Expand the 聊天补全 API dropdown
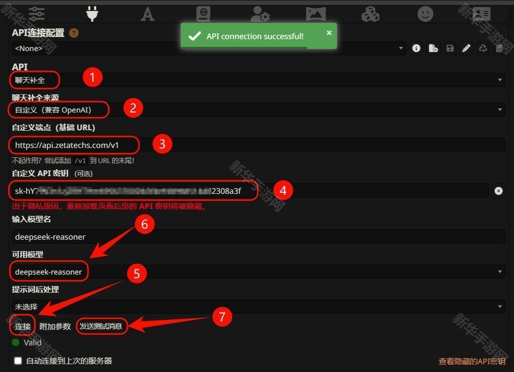 point(258,80)
